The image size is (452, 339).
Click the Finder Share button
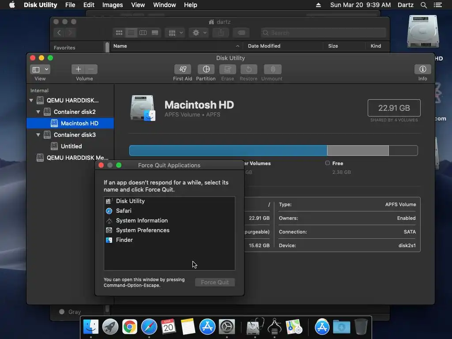point(221,33)
